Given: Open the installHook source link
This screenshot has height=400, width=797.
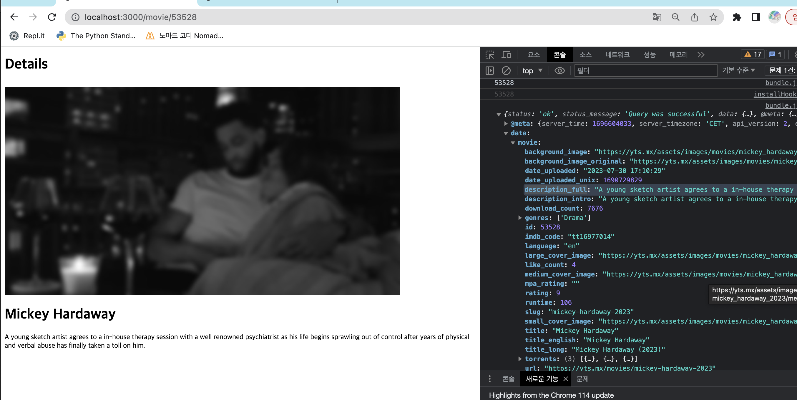Looking at the screenshot, I should click(x=774, y=94).
